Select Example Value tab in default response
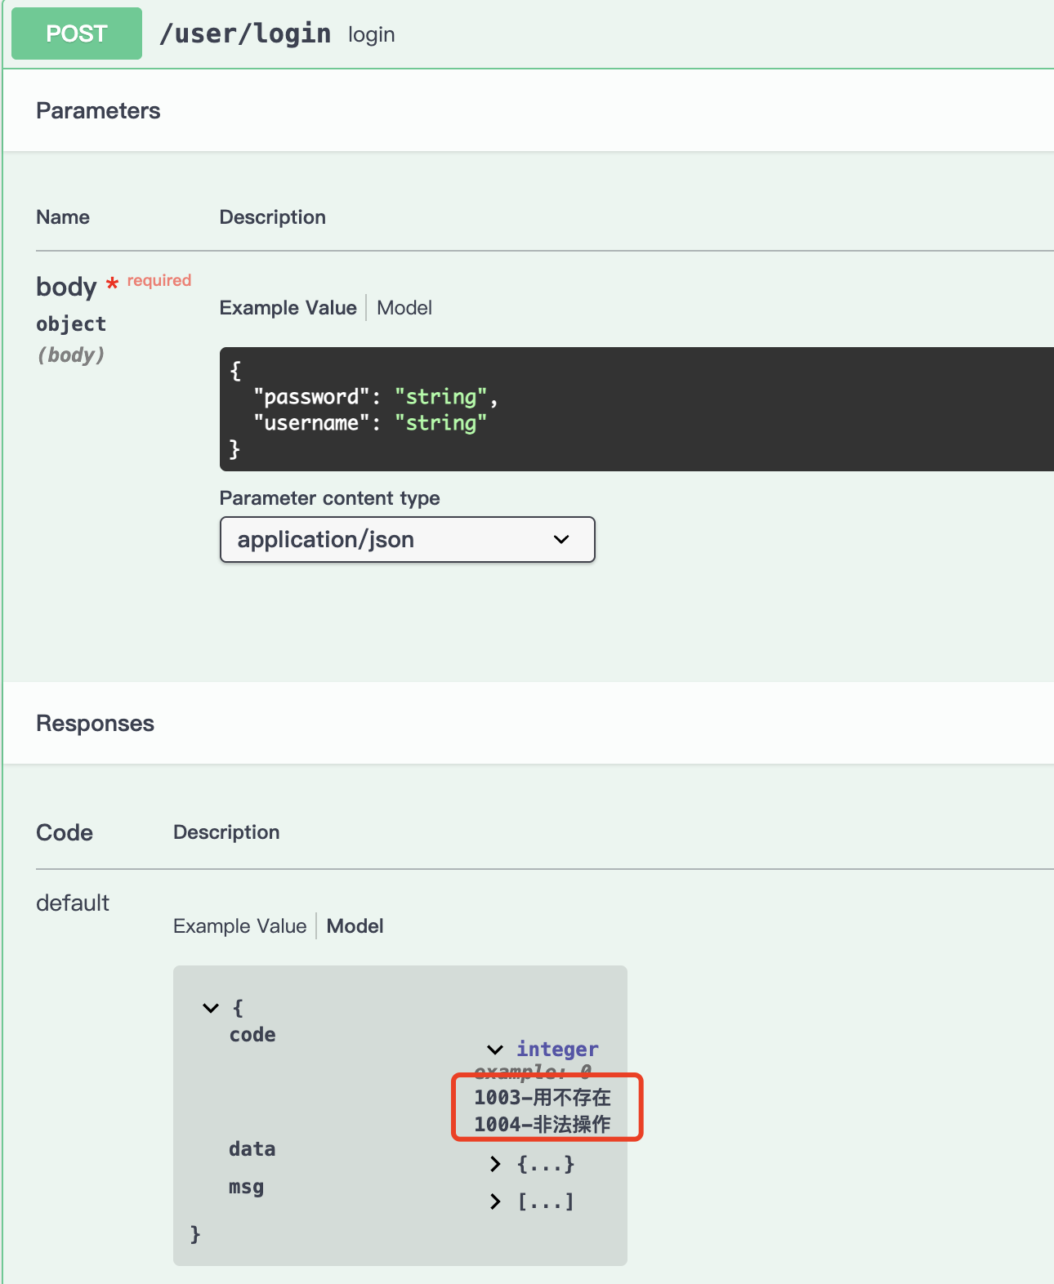The width and height of the screenshot is (1054, 1284). click(x=239, y=925)
